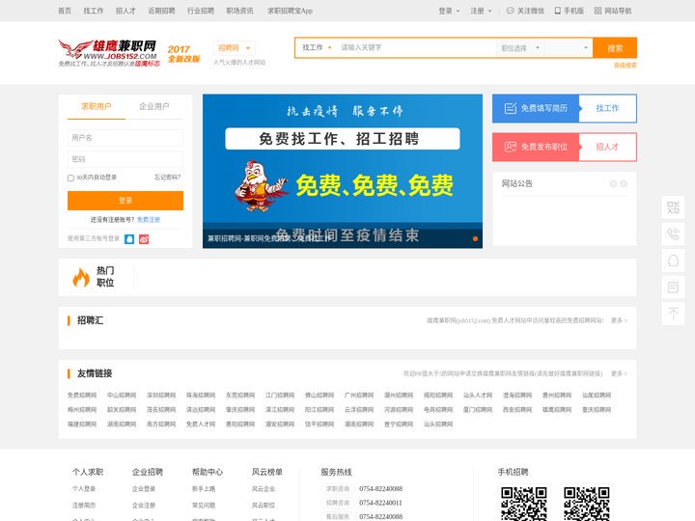Focus the 用户名 input field
Viewport: 695px width, 521px height.
pos(125,138)
